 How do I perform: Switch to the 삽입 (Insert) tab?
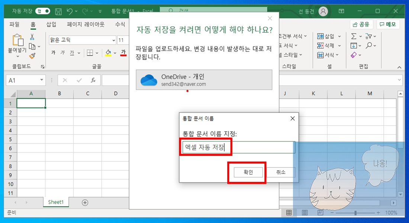coord(51,24)
